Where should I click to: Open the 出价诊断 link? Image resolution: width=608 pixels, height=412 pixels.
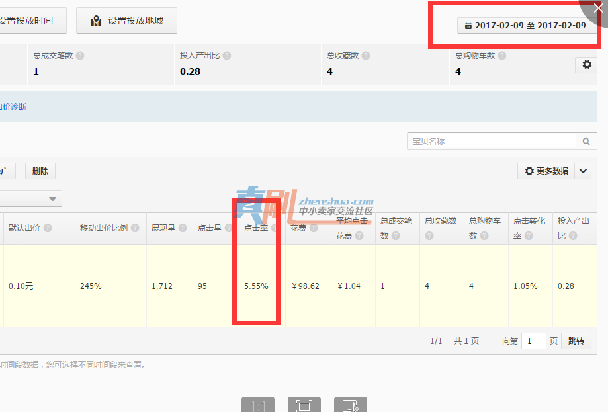tap(13, 107)
